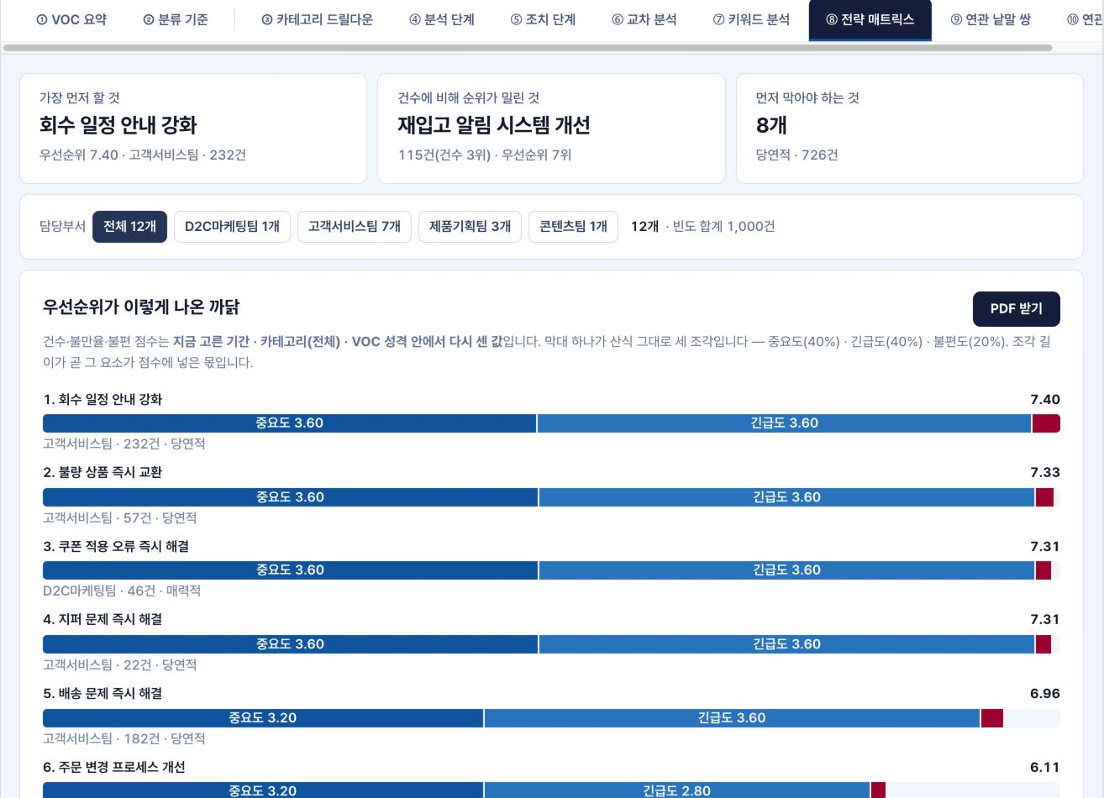
Task: Click the 우선순위가 이렇게 나온 까닭 heading
Action: click(141, 307)
